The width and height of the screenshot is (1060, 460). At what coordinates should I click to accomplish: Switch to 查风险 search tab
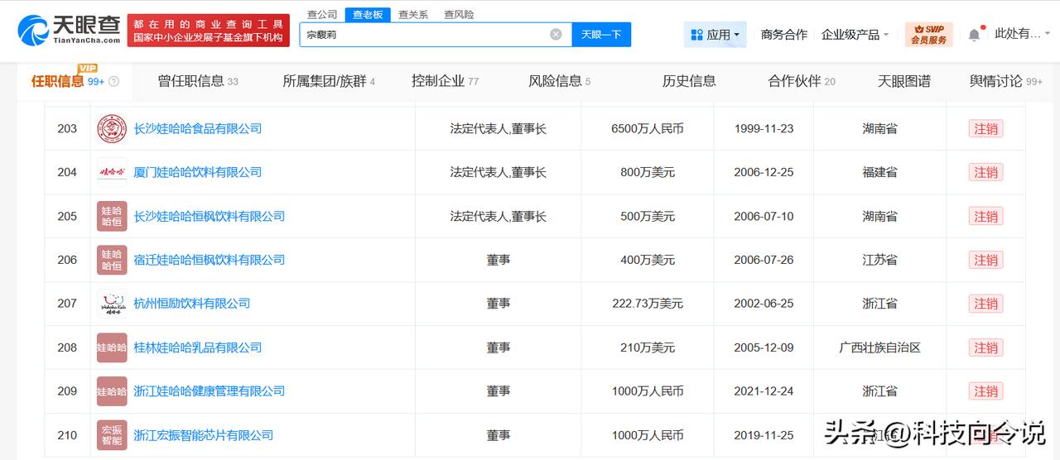(x=459, y=14)
